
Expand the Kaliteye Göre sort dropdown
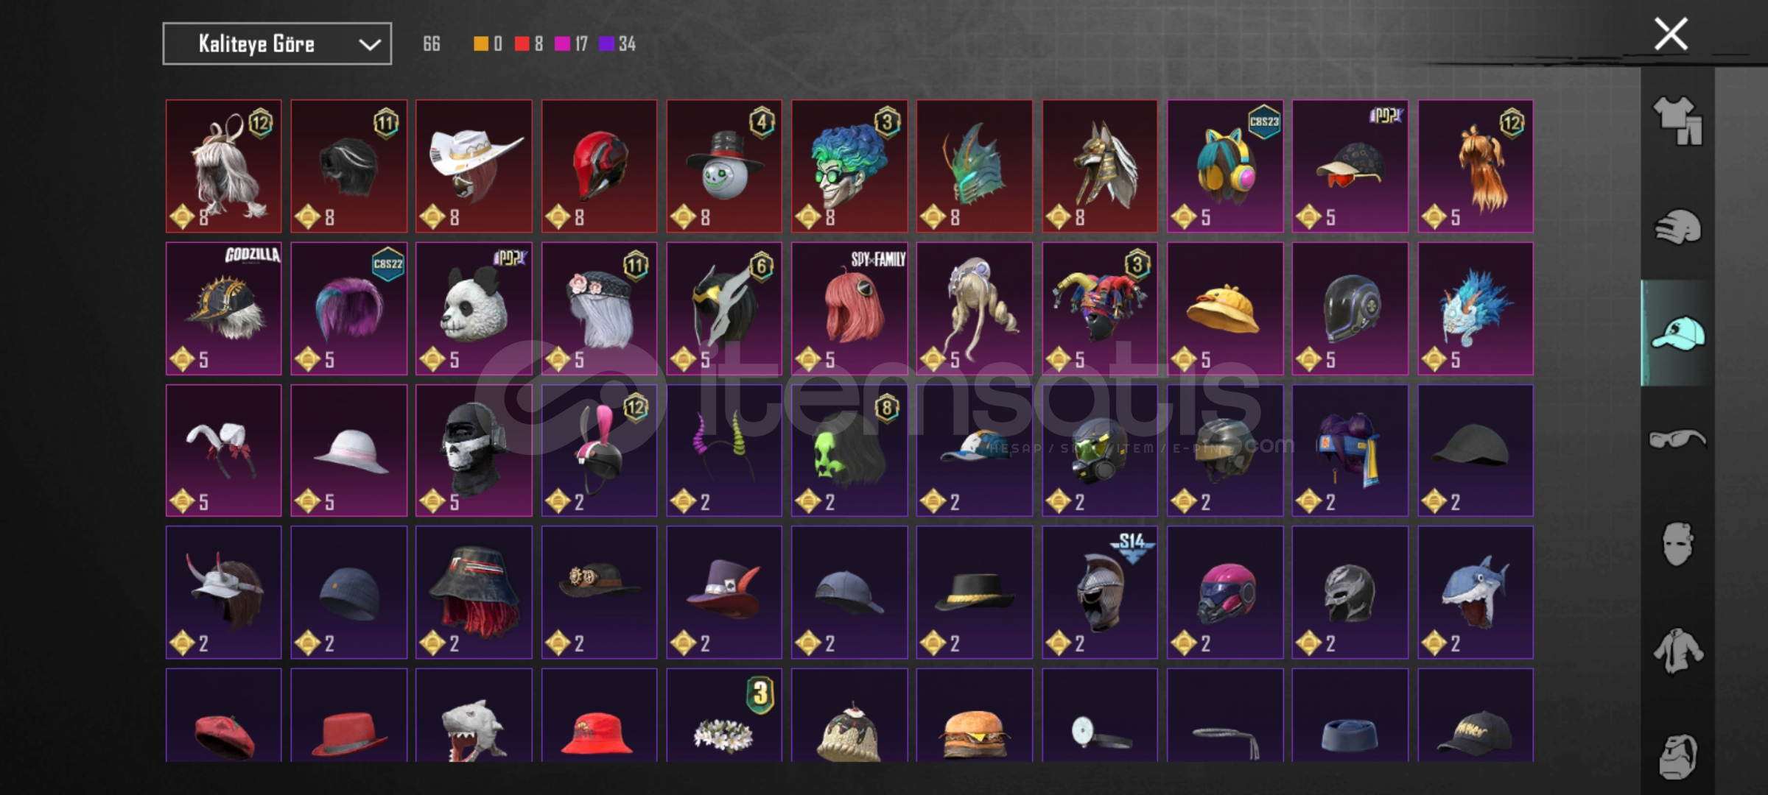(x=277, y=44)
